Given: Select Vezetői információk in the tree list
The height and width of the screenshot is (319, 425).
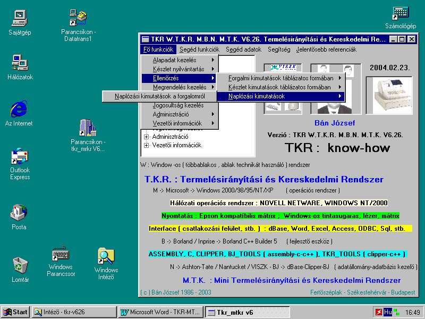Looking at the screenshot, I should click(177, 145).
